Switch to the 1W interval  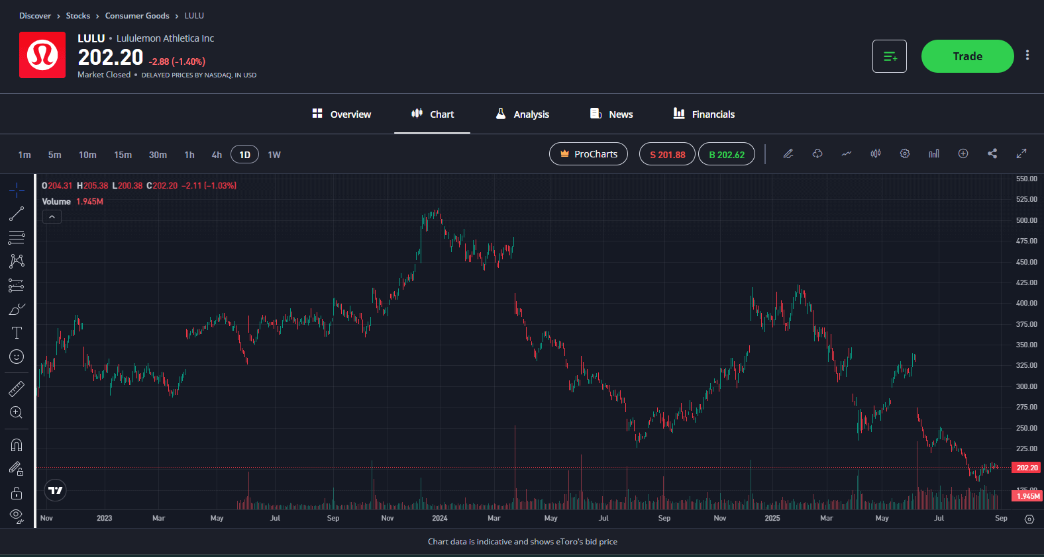click(274, 155)
